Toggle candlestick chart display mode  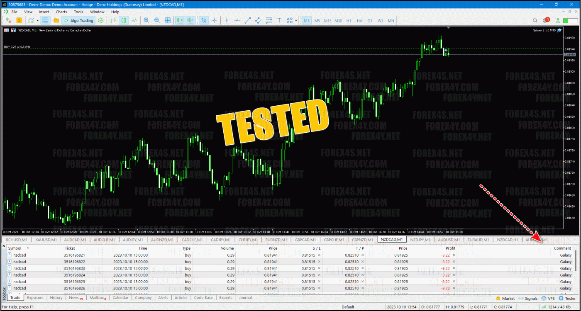click(124, 20)
